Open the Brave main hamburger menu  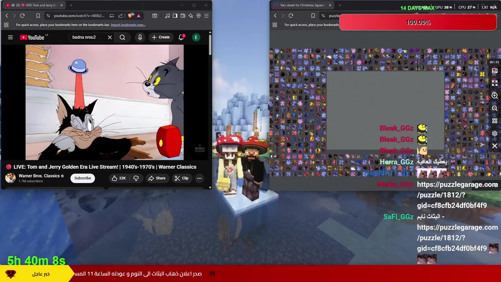[x=206, y=16]
